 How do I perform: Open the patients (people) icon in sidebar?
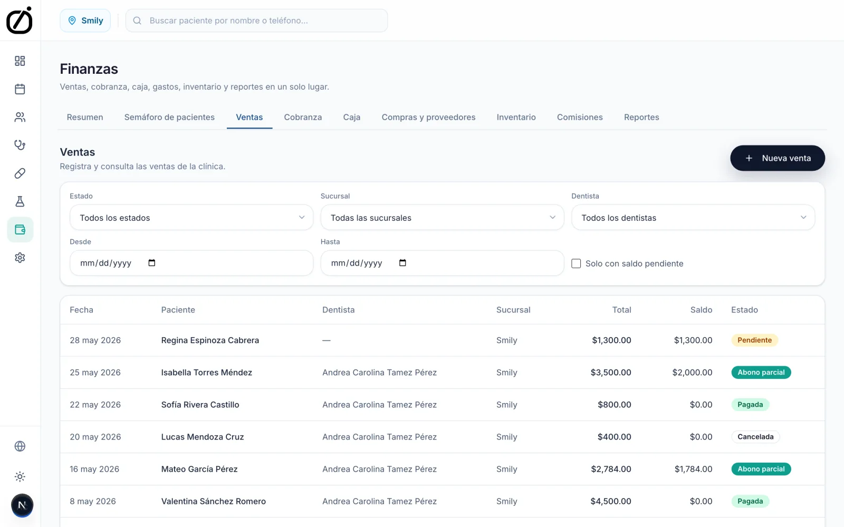click(20, 117)
